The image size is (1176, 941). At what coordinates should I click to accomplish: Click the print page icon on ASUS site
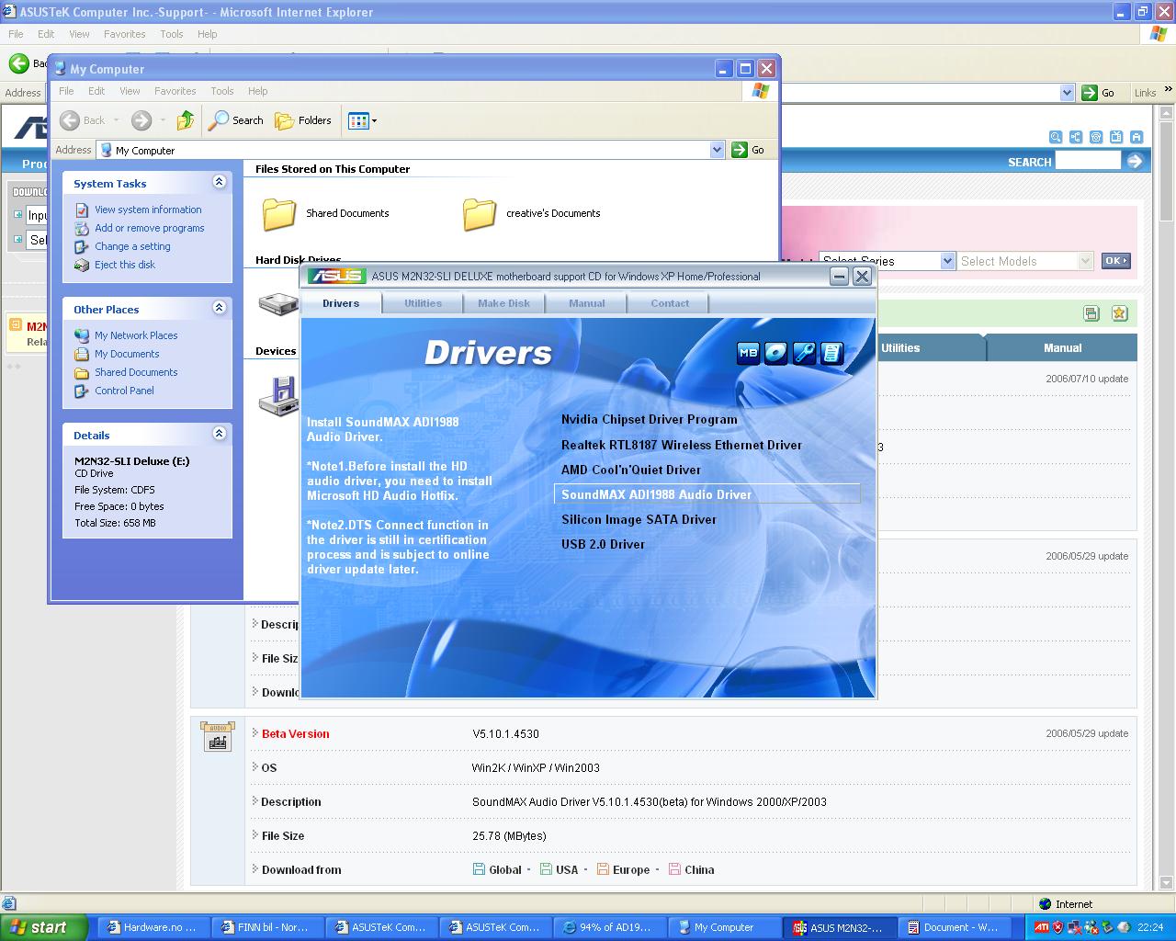[x=1091, y=313]
